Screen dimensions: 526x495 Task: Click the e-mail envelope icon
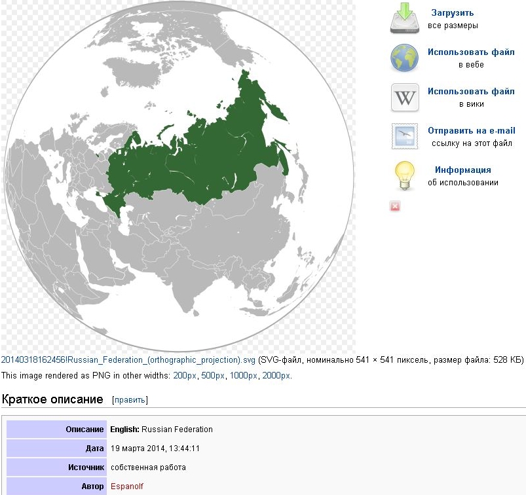tap(404, 136)
